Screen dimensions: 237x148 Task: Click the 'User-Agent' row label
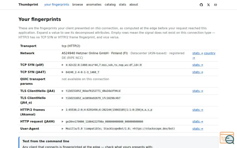point(30,129)
